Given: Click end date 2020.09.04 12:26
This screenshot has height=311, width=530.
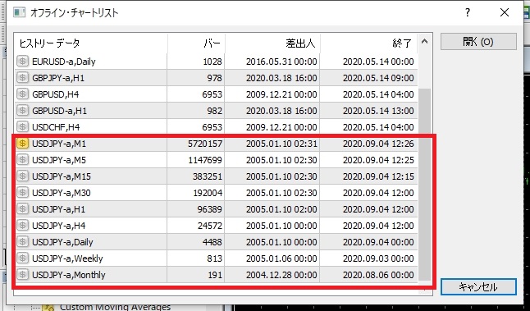Looking at the screenshot, I should 378,144.
